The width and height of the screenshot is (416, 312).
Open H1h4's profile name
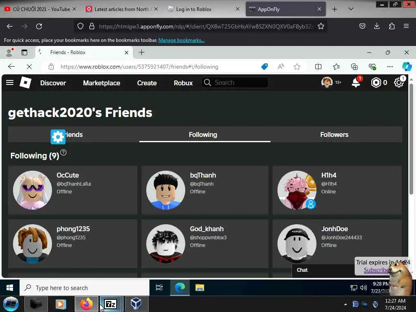point(329,175)
